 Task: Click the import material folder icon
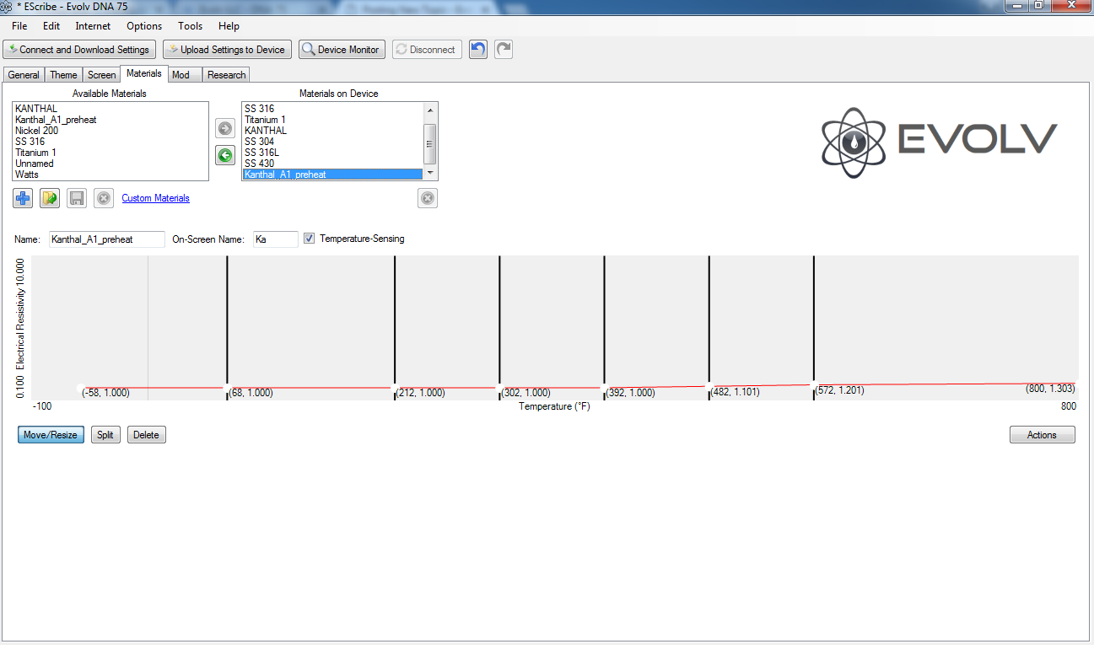[x=50, y=198]
